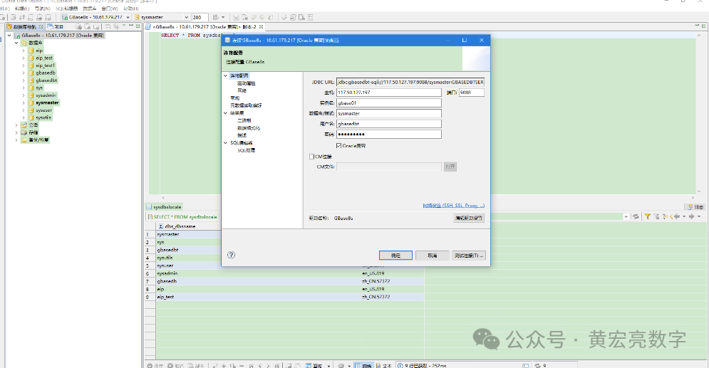Image resolution: width=709 pixels, height=368 pixels.
Task: Collapse the 连接配置 node in dialog tree
Action: [226, 76]
